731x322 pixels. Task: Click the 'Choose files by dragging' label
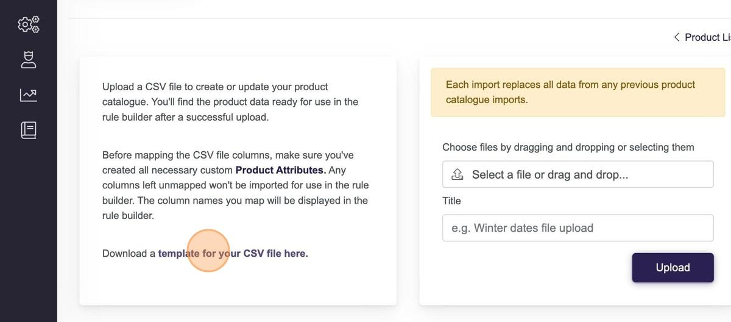[x=568, y=147]
